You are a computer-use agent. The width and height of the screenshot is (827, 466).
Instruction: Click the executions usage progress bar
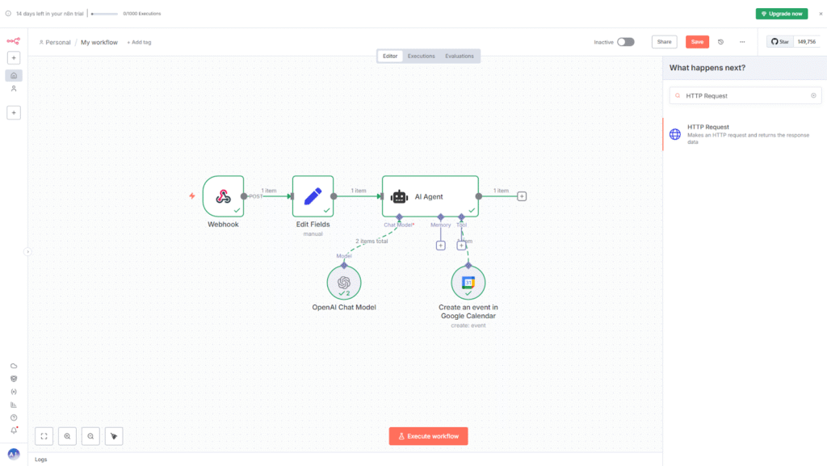point(104,14)
